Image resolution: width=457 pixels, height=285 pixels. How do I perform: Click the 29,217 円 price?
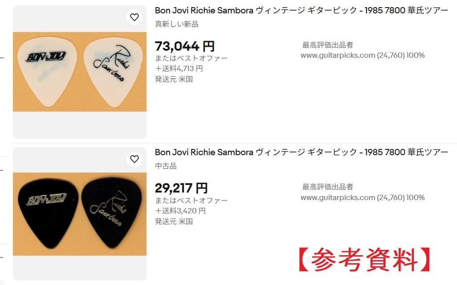[181, 188]
